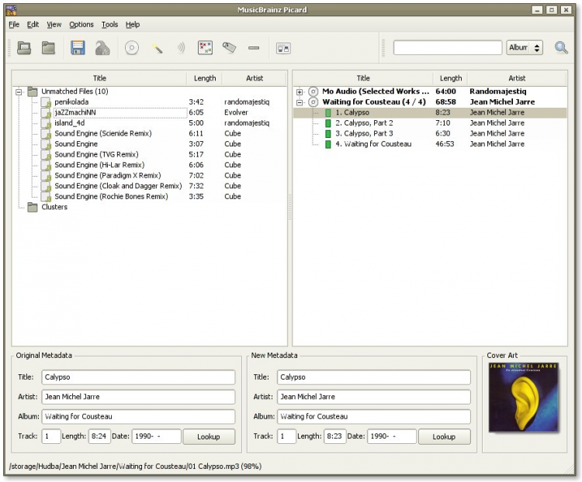Click the Jean Michel Jarre cover art
The image size is (582, 482).
pos(523,398)
